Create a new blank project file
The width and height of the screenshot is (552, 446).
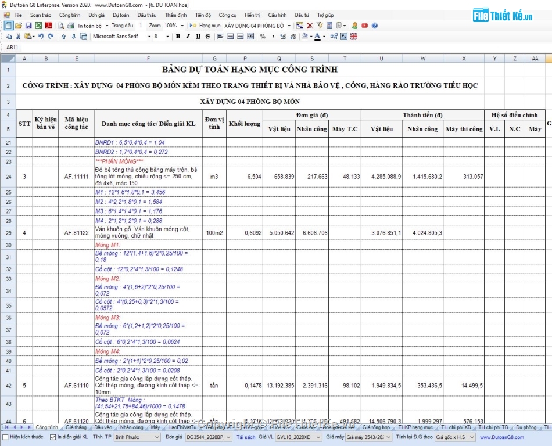pyautogui.click(x=9, y=26)
